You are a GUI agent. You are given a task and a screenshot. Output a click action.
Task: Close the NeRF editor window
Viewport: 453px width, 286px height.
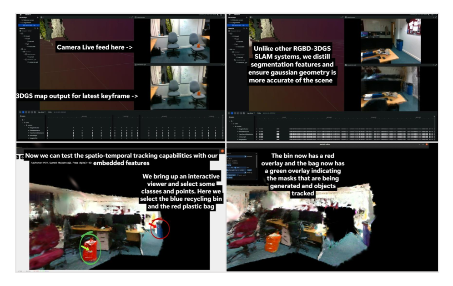click(x=427, y=144)
